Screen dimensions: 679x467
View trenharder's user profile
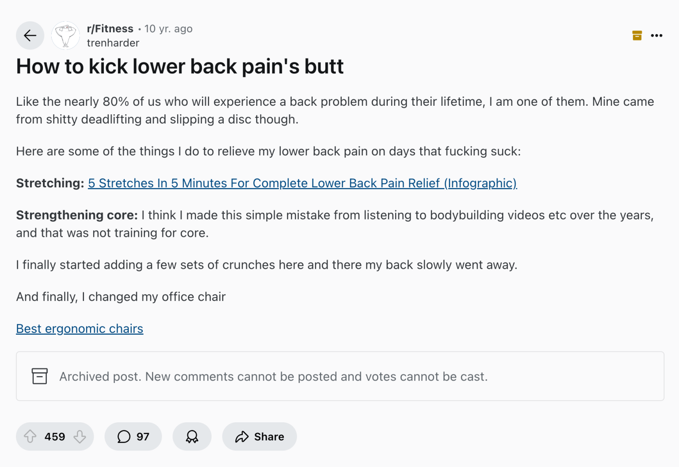(x=113, y=43)
